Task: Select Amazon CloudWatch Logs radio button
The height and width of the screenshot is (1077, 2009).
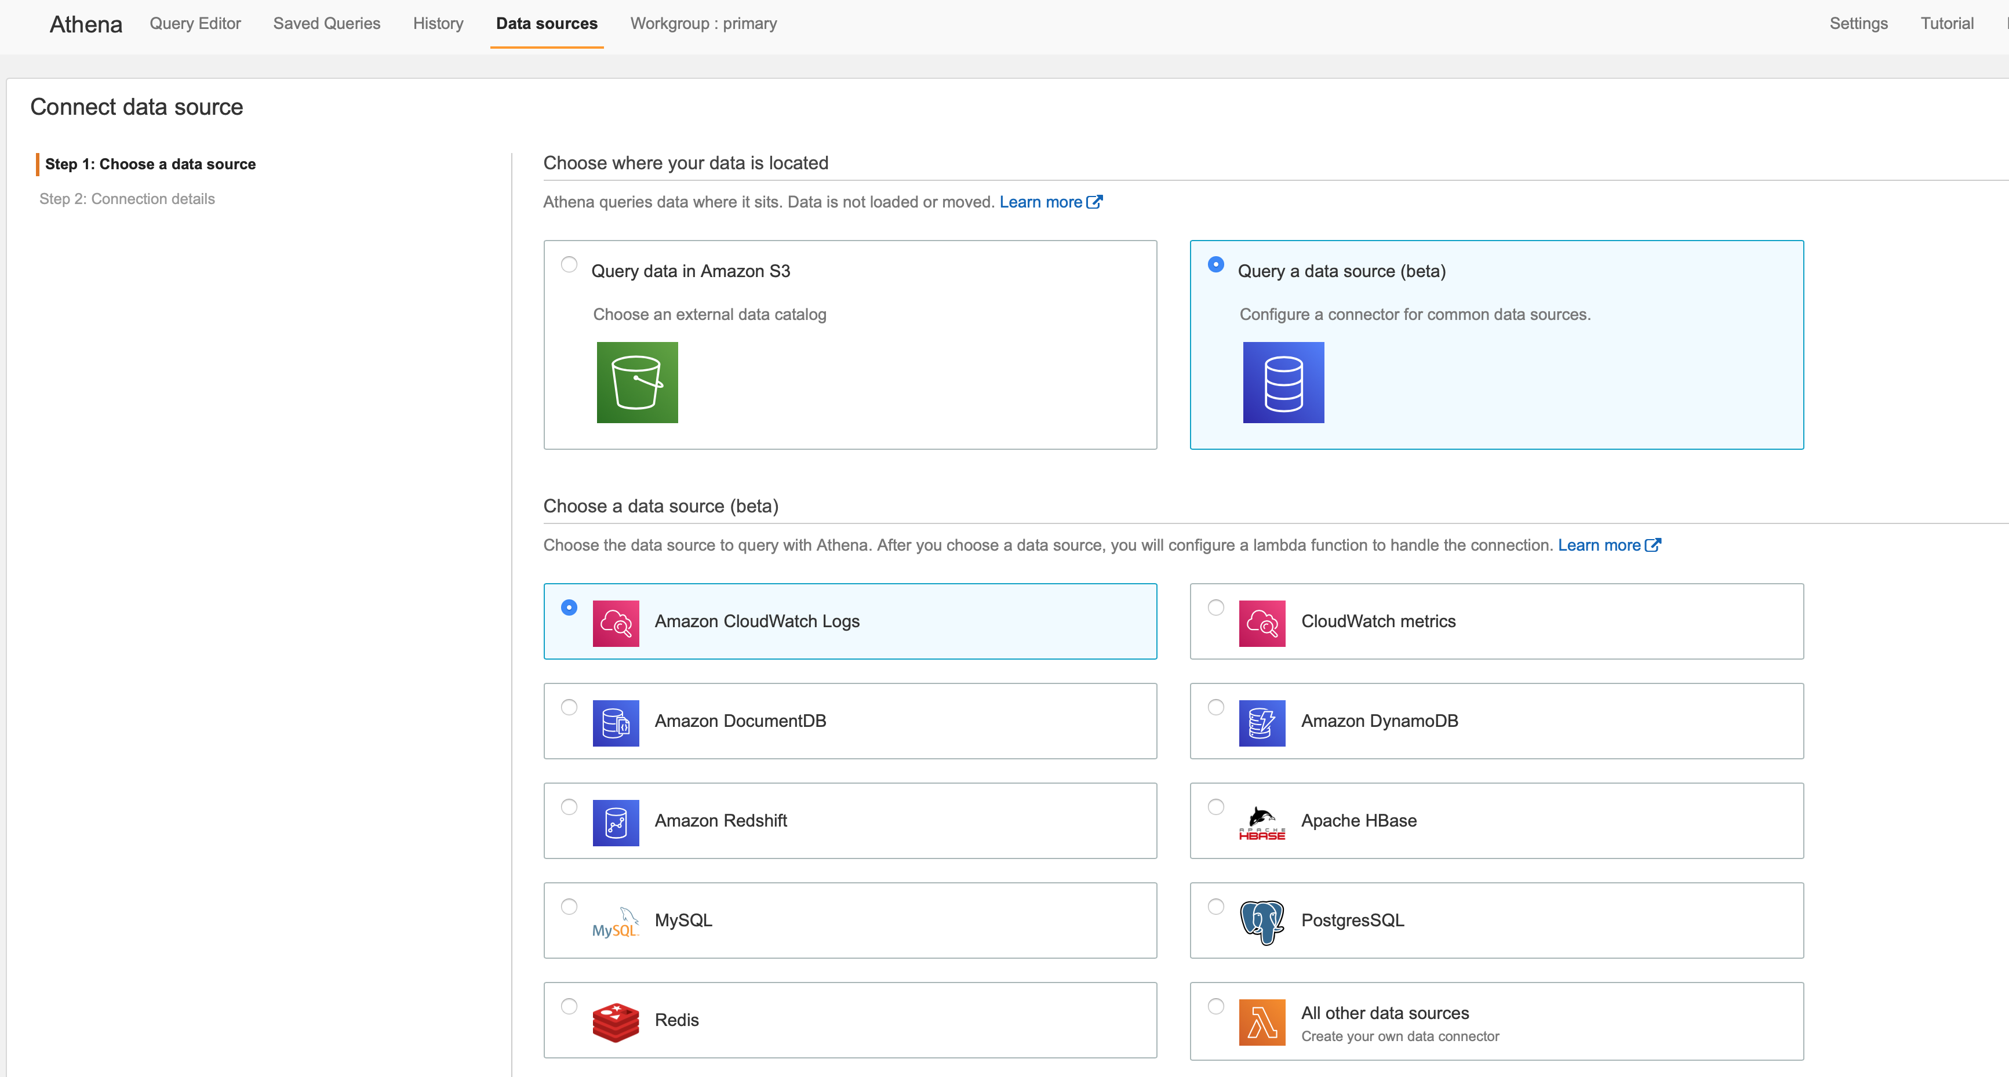Action: coord(569,607)
